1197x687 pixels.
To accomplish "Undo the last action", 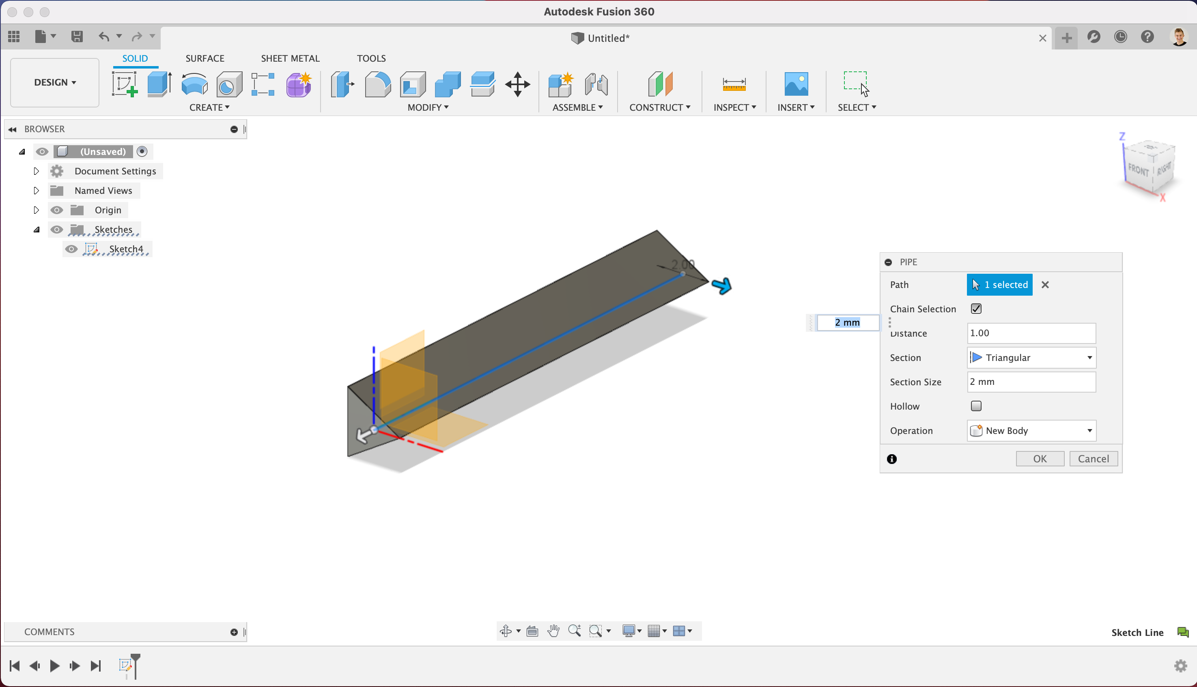I will [104, 36].
